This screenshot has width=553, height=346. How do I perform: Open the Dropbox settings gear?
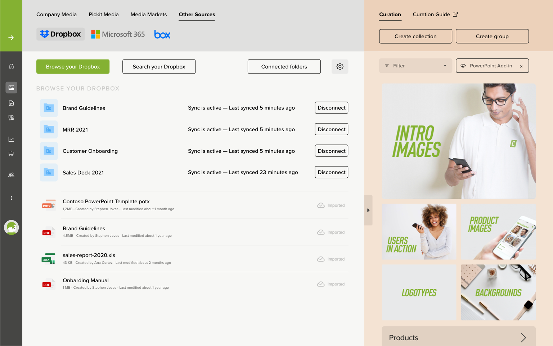[x=340, y=67]
